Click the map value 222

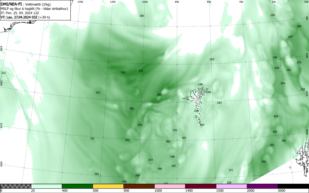click(98, 92)
